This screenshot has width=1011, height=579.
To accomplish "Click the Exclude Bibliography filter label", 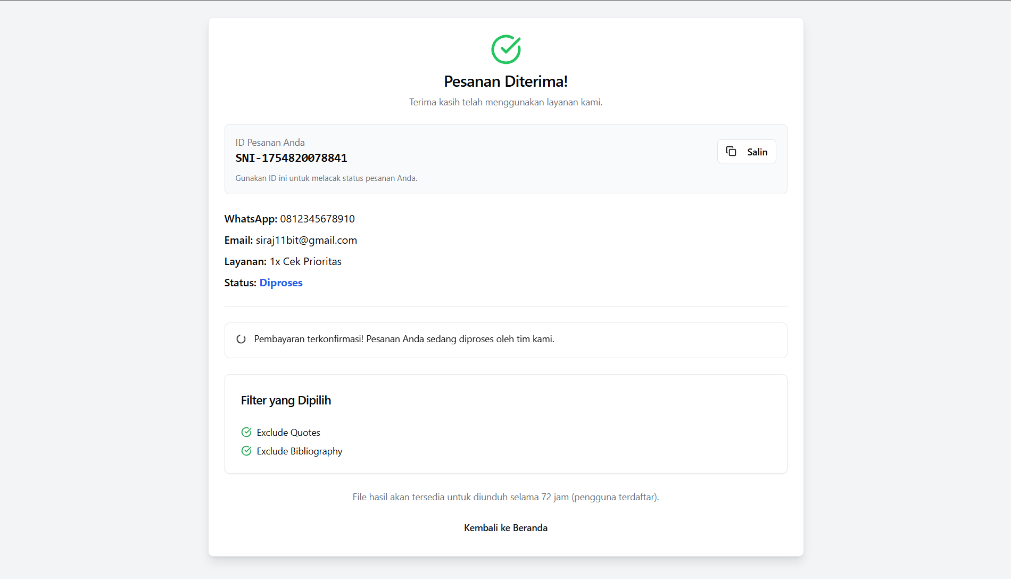I will click(300, 451).
